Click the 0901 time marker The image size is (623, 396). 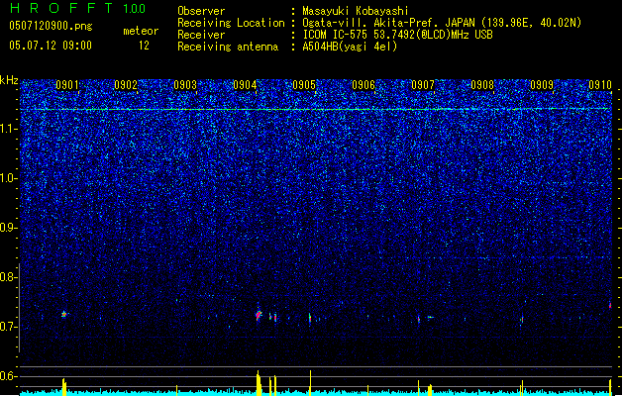pos(66,85)
